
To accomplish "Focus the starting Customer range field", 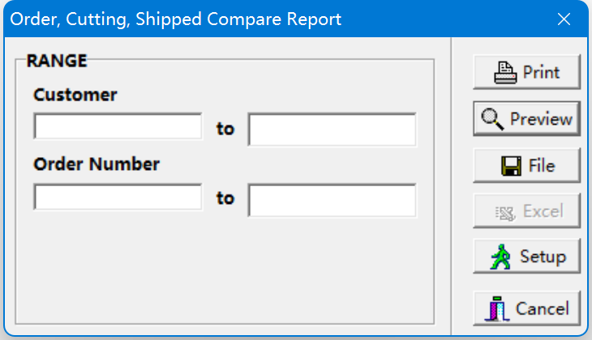I will tap(118, 126).
